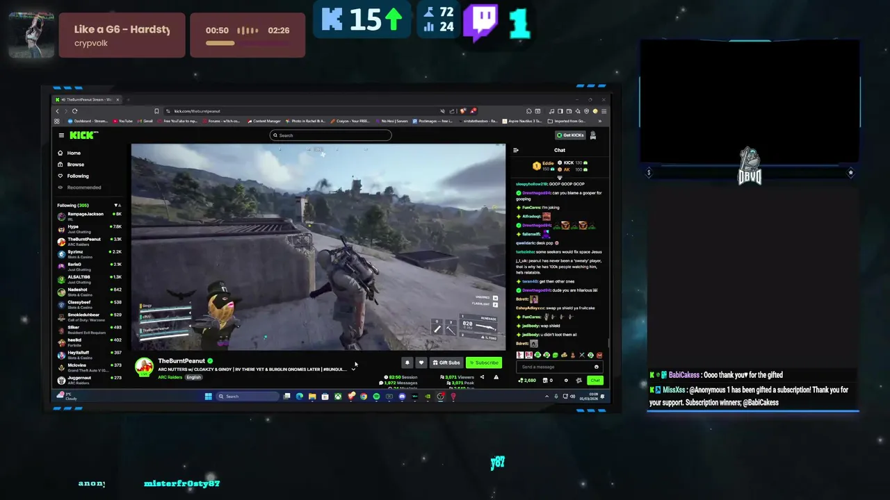
Task: Open the YouTube bookmark
Action: (x=123, y=121)
